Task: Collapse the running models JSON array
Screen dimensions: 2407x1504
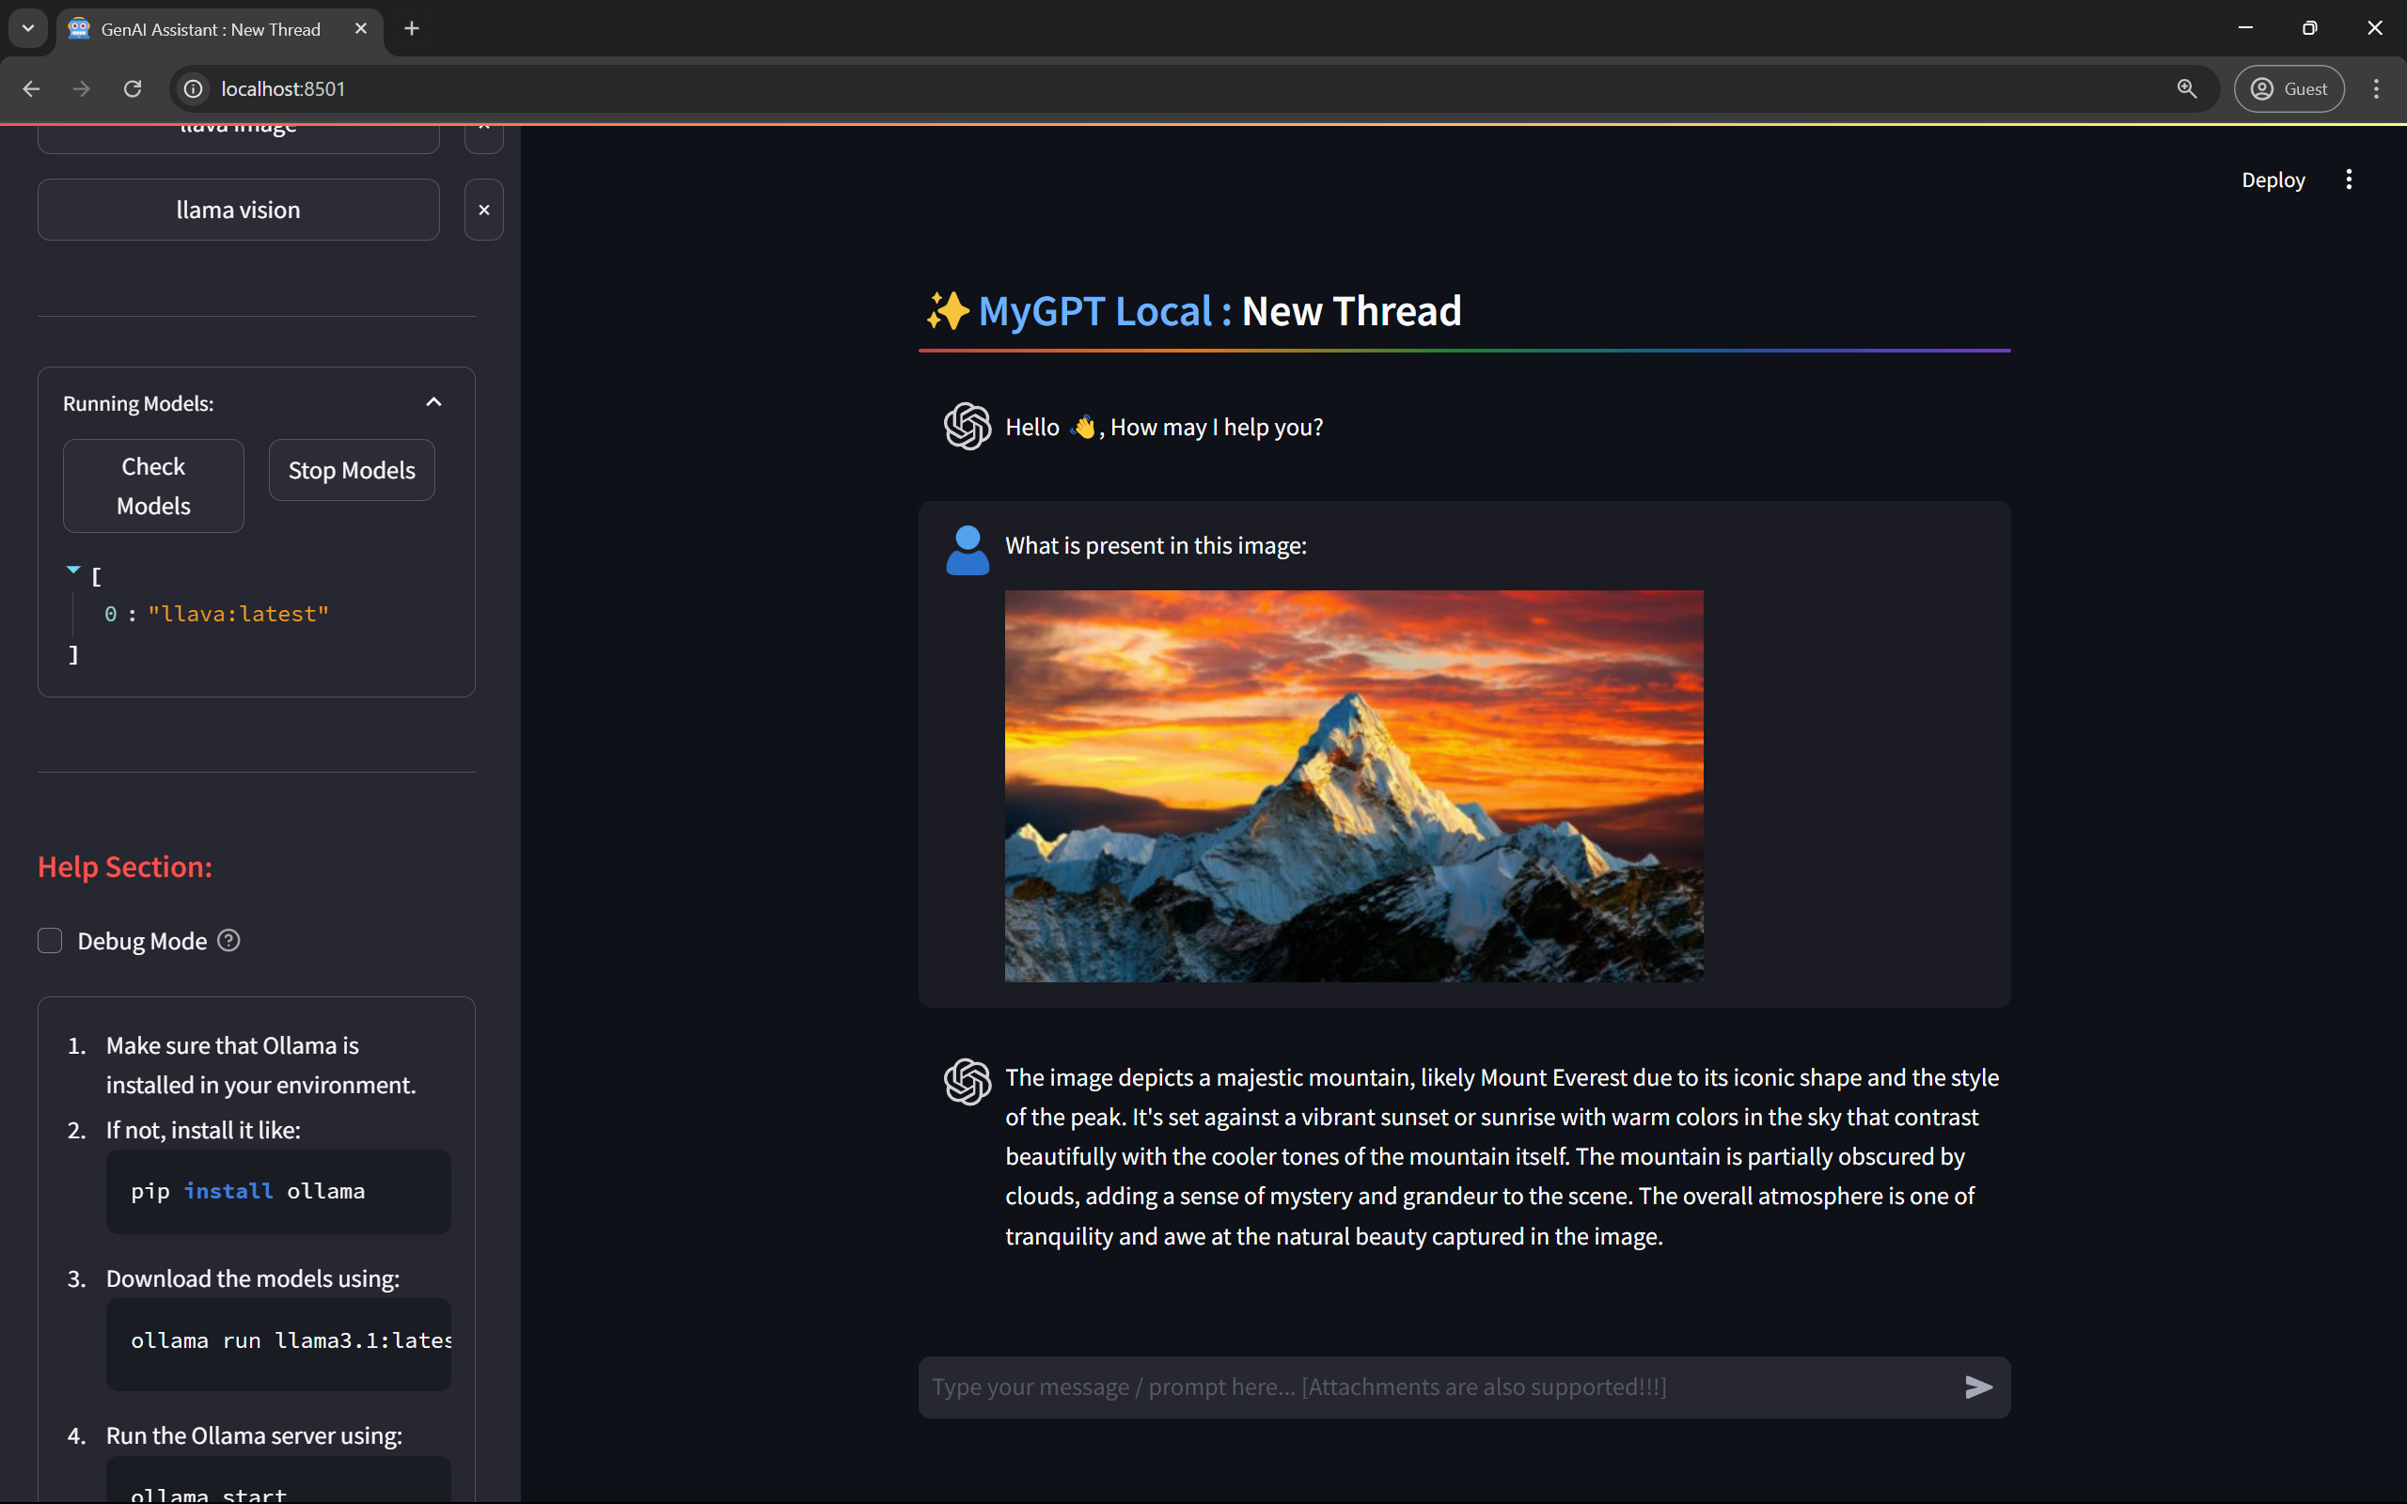Action: (x=72, y=570)
